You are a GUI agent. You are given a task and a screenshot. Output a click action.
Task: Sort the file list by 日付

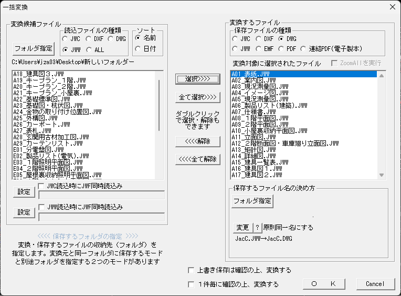coord(139,49)
